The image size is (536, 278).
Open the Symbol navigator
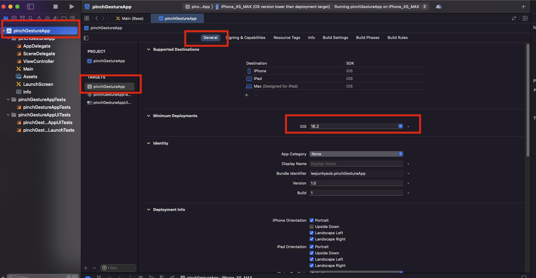click(x=22, y=18)
